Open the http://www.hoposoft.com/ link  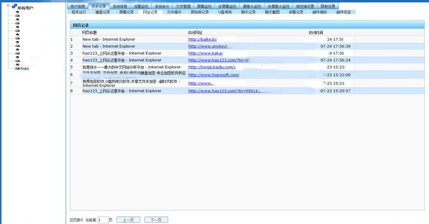[214, 74]
